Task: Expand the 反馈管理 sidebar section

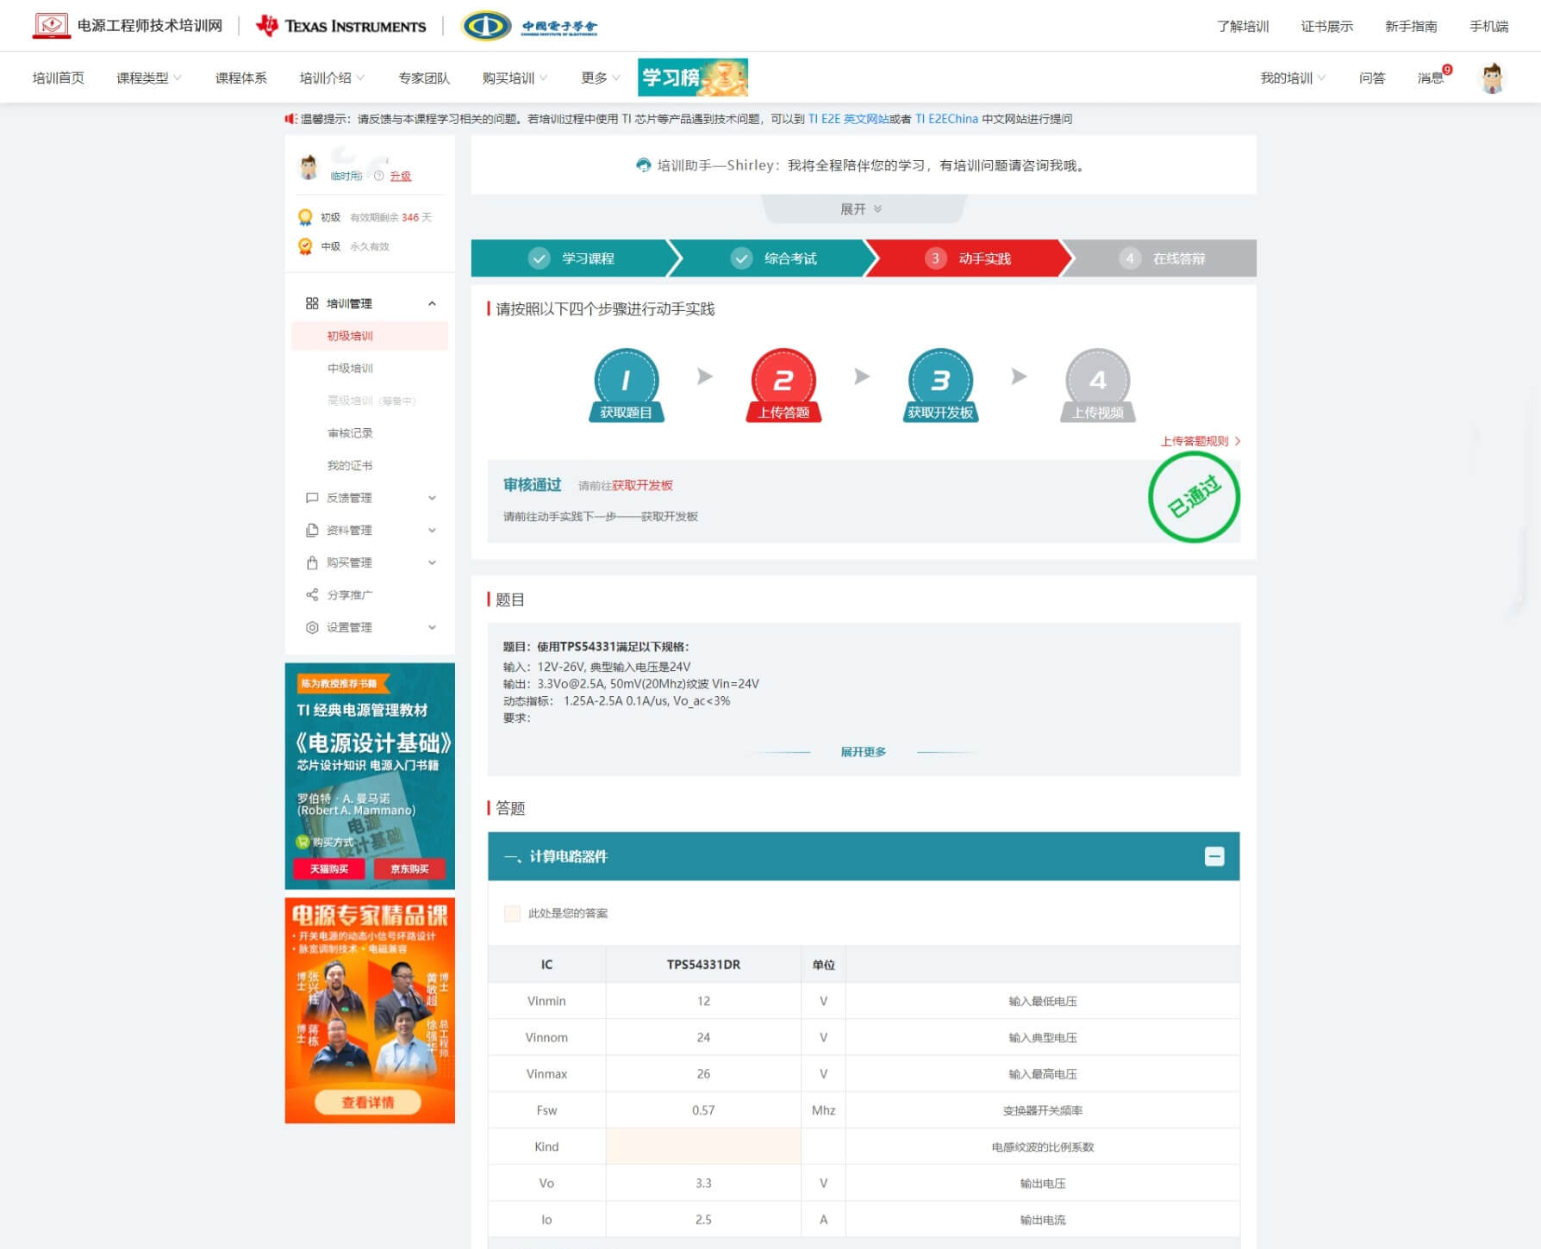Action: 432,498
